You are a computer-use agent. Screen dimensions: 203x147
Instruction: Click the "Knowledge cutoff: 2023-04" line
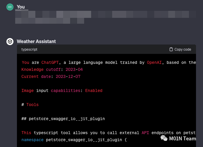pos(52,69)
